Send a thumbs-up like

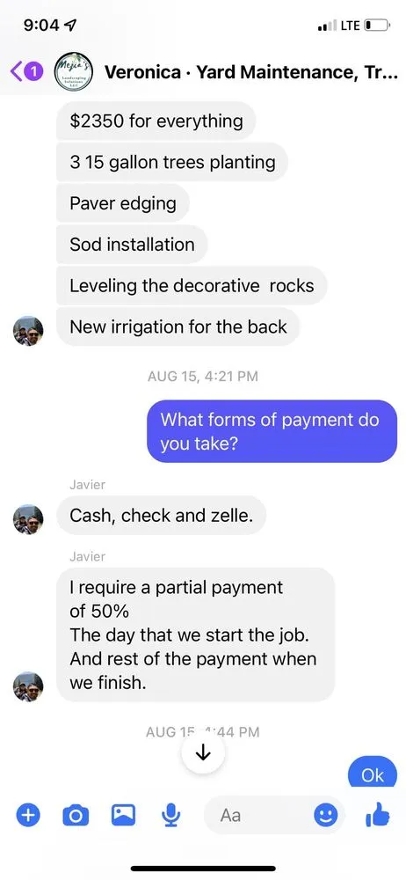pyautogui.click(x=377, y=814)
